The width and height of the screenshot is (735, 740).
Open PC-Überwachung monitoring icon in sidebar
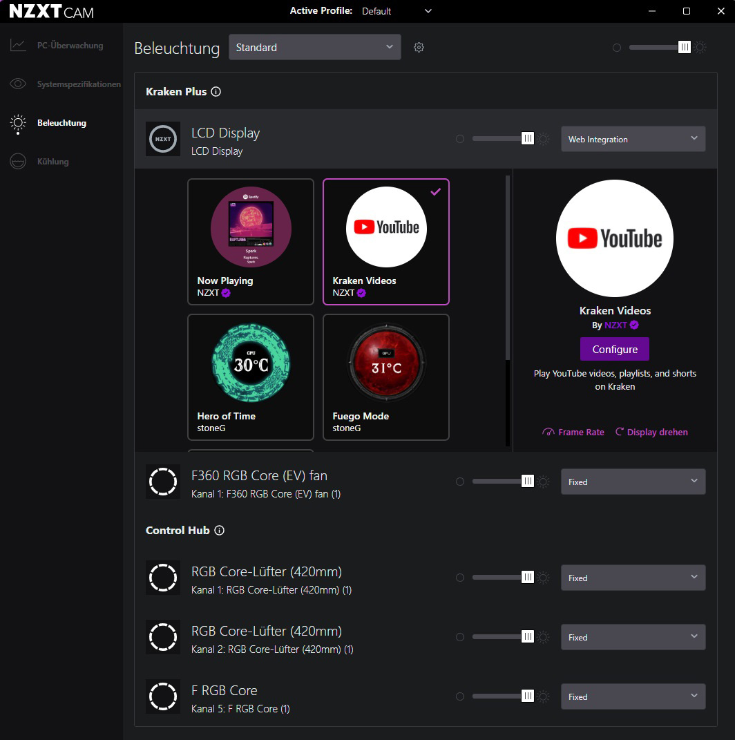18,46
